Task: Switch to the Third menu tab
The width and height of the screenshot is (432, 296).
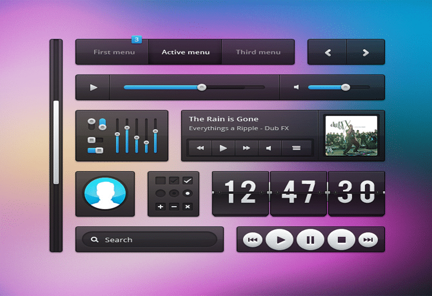Action: click(x=258, y=52)
